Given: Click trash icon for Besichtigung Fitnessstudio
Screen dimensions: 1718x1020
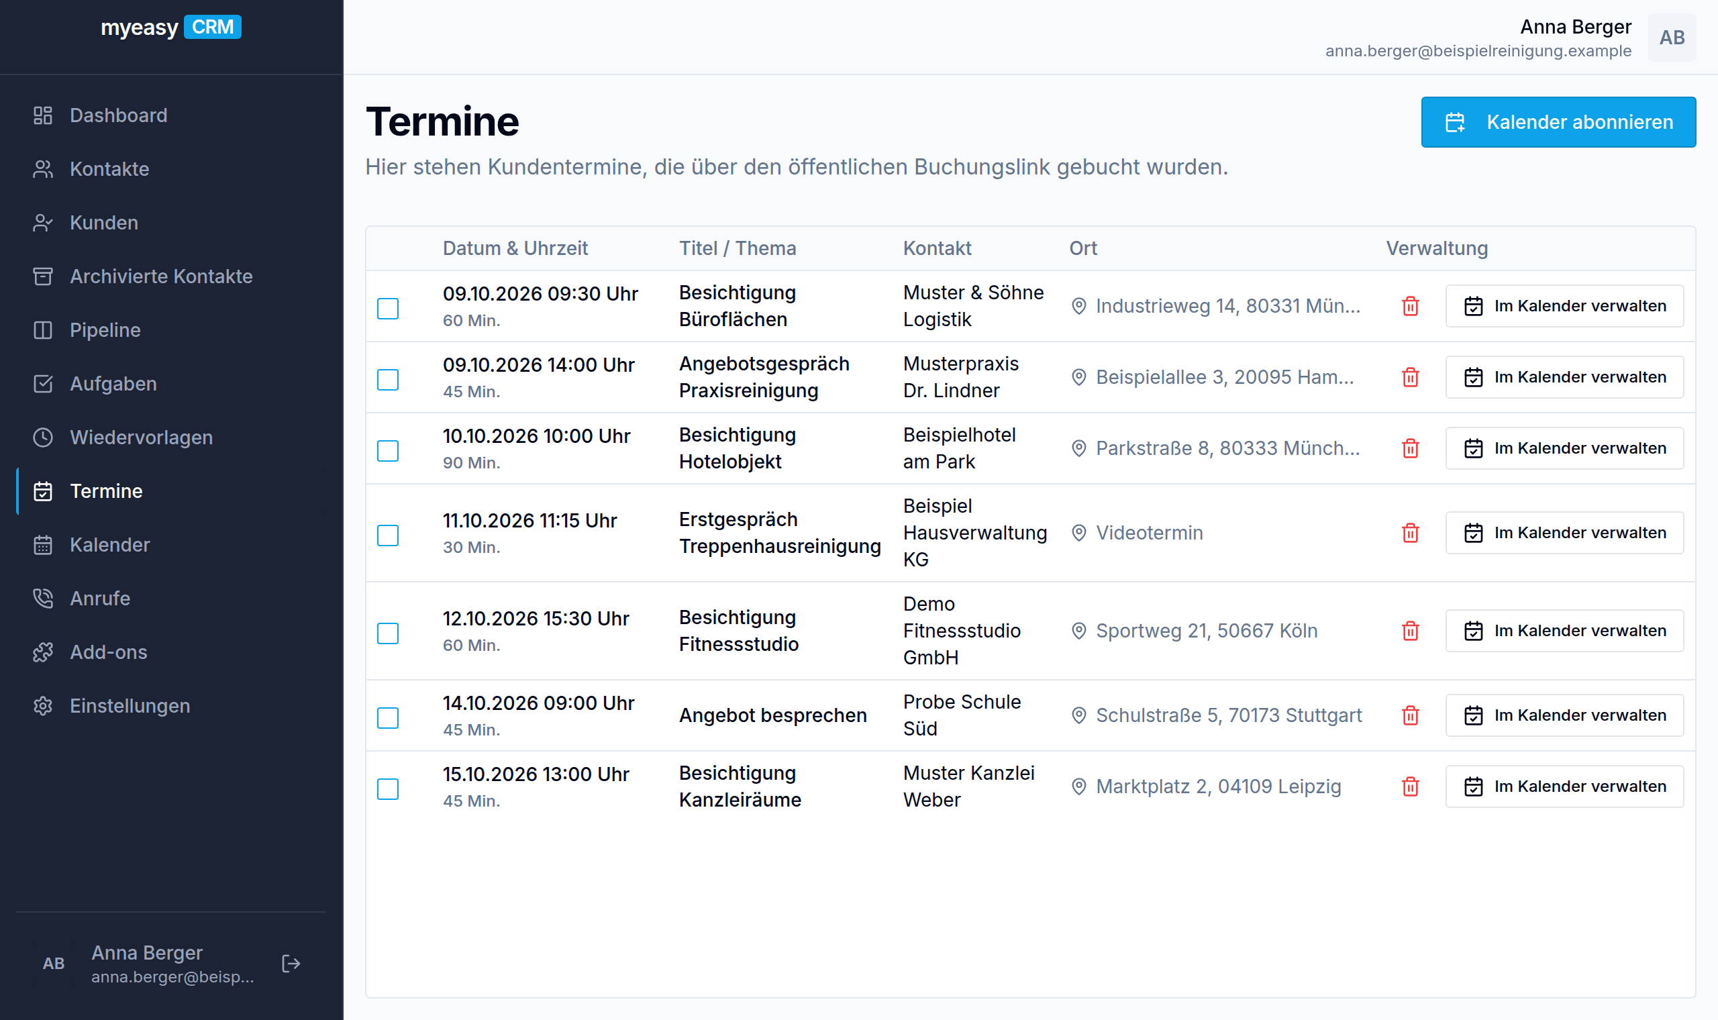Looking at the screenshot, I should pos(1410,631).
